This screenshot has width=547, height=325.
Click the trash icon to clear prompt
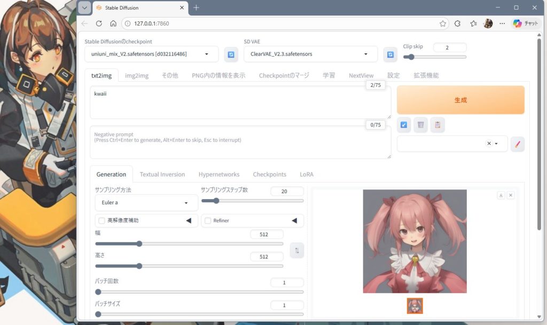coord(421,125)
